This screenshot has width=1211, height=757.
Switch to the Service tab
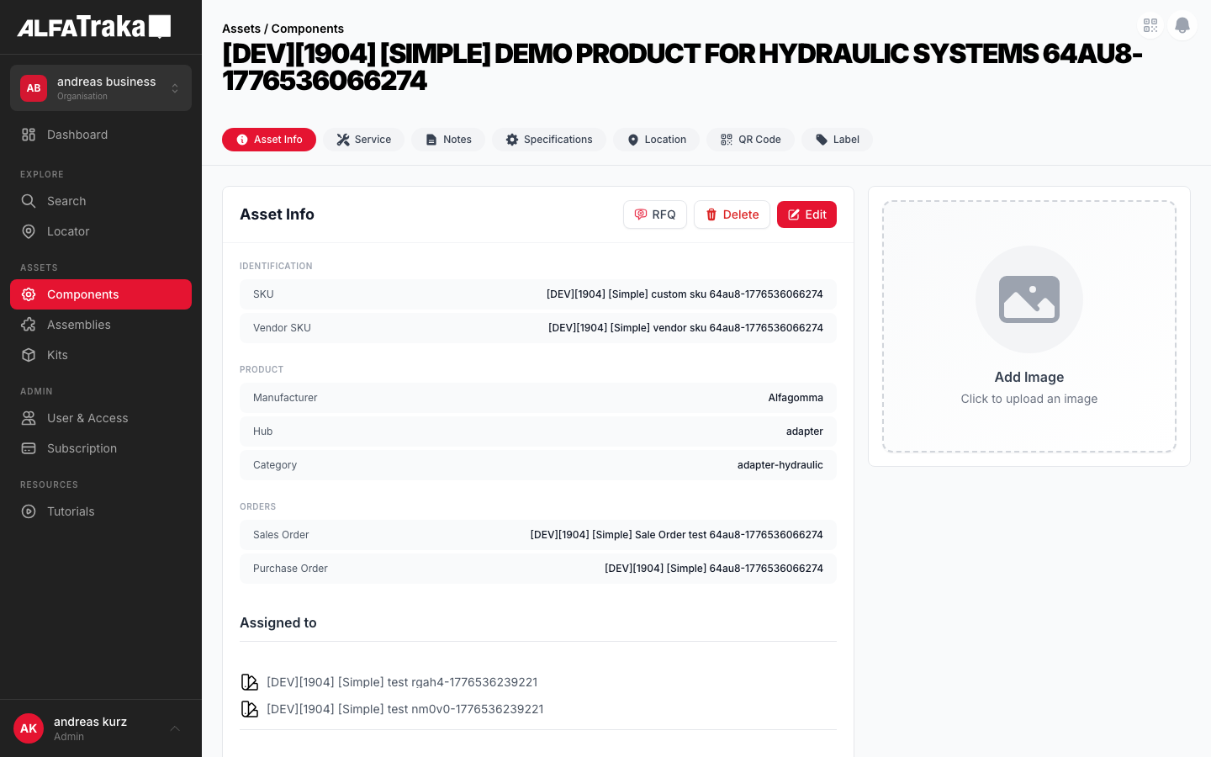363,140
